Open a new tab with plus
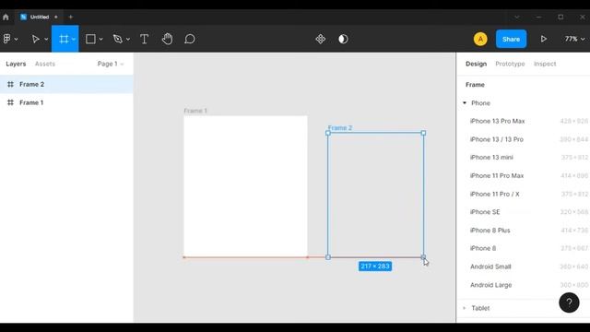Image resolution: width=590 pixels, height=332 pixels. [70, 17]
